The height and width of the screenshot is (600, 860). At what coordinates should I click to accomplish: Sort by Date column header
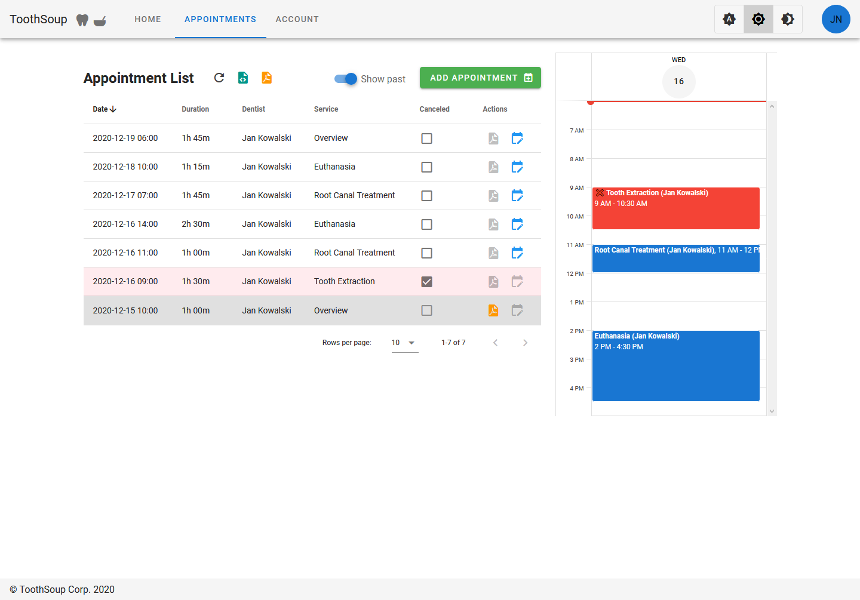[x=105, y=109]
